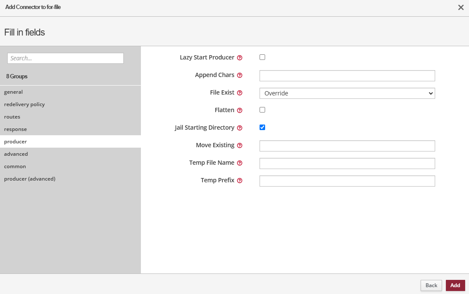Open the File Exist dropdown

(x=347, y=93)
